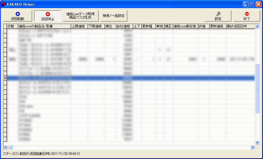Click 下限価格 column header
The image size is (263, 159).
[96, 26]
